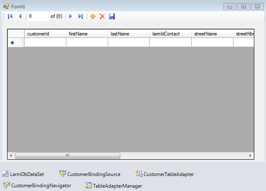Click the toolbar grip handle

[4, 16]
